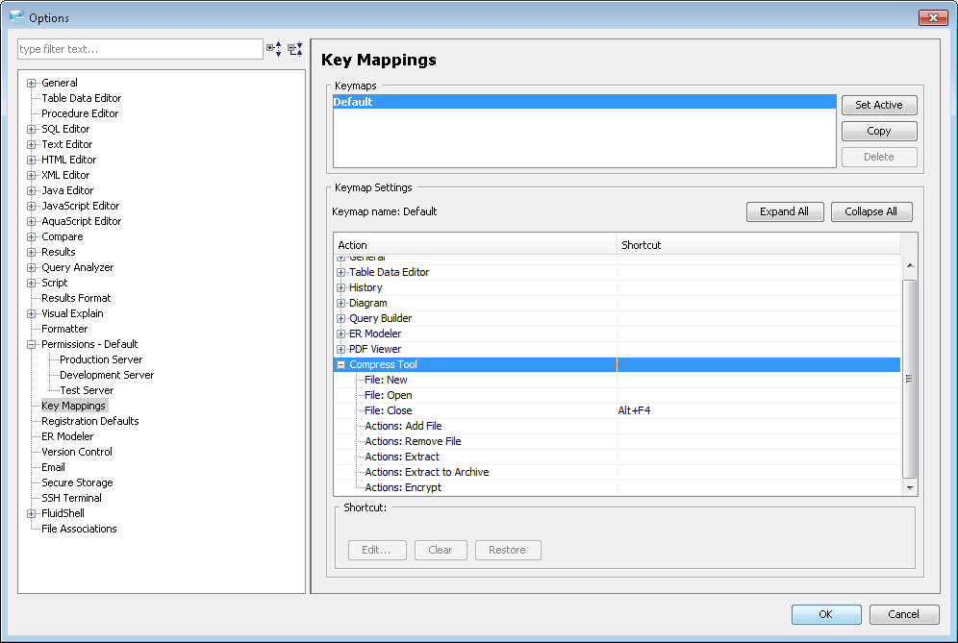Collapse the Compress Tool action group

pyautogui.click(x=340, y=364)
